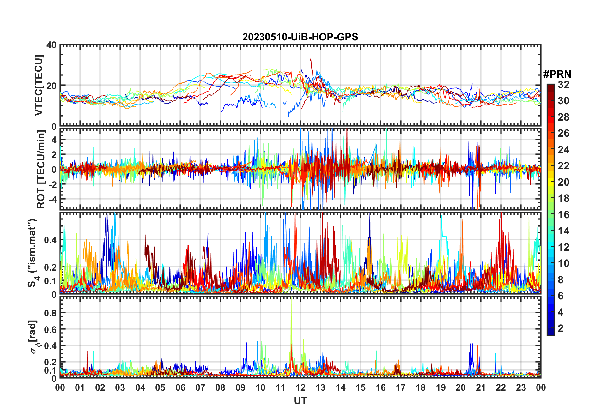Select the 0.8 tick label on sigma-phi axis
This screenshot has height=420, width=601.
coord(50,313)
